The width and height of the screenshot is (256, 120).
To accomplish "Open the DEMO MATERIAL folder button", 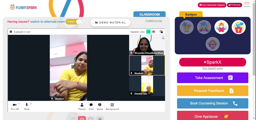I will click(111, 23).
